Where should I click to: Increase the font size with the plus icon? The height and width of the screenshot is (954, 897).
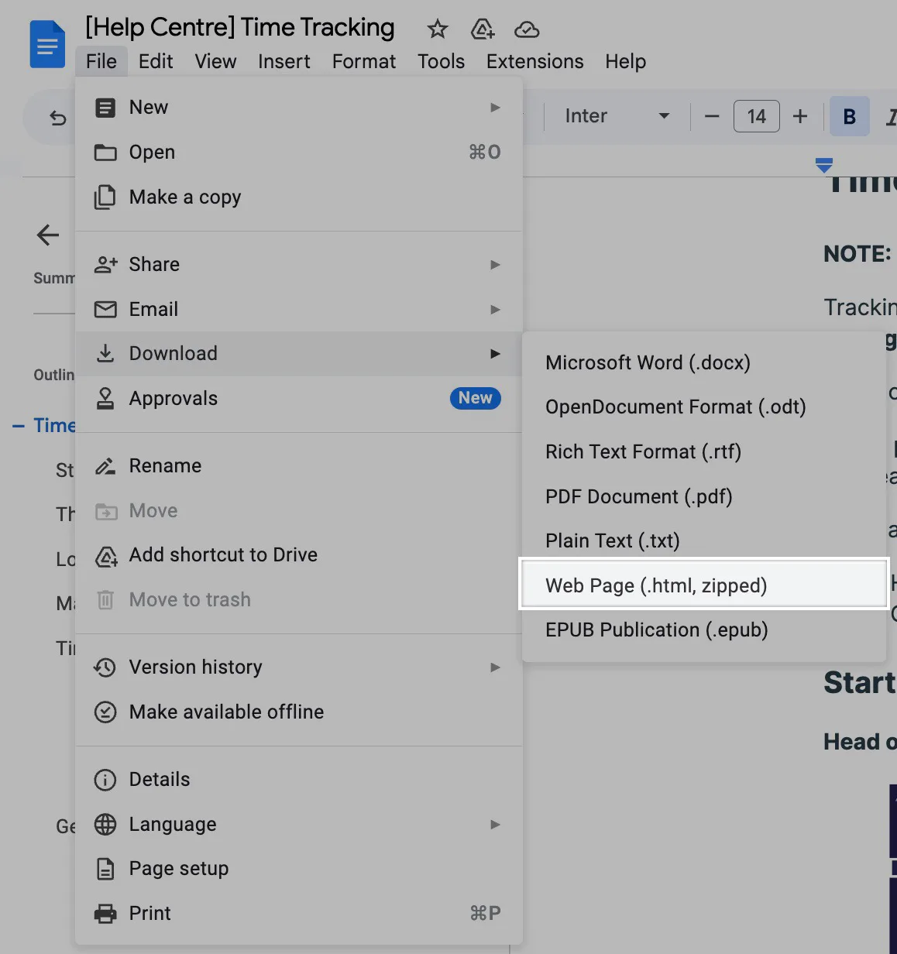pos(800,116)
